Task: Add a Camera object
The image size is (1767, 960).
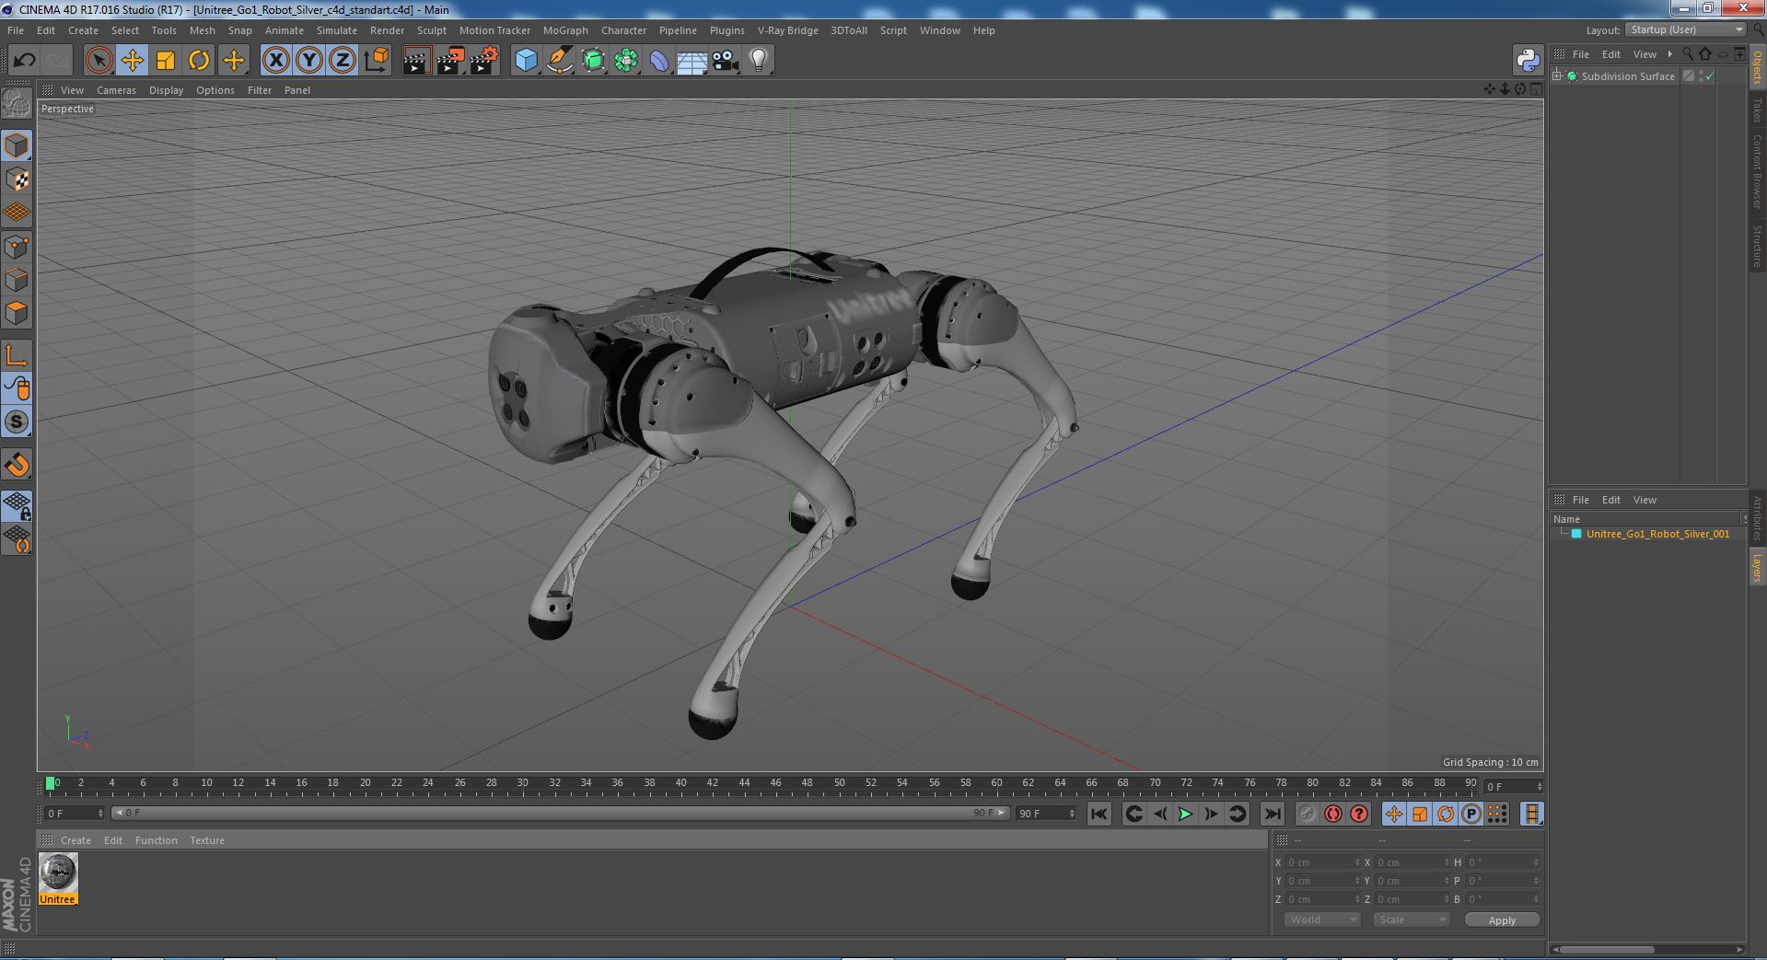Action: point(725,61)
